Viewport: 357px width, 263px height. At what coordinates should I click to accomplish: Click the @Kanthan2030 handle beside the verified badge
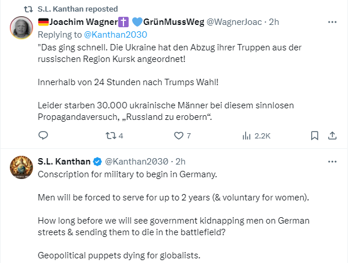(x=137, y=161)
